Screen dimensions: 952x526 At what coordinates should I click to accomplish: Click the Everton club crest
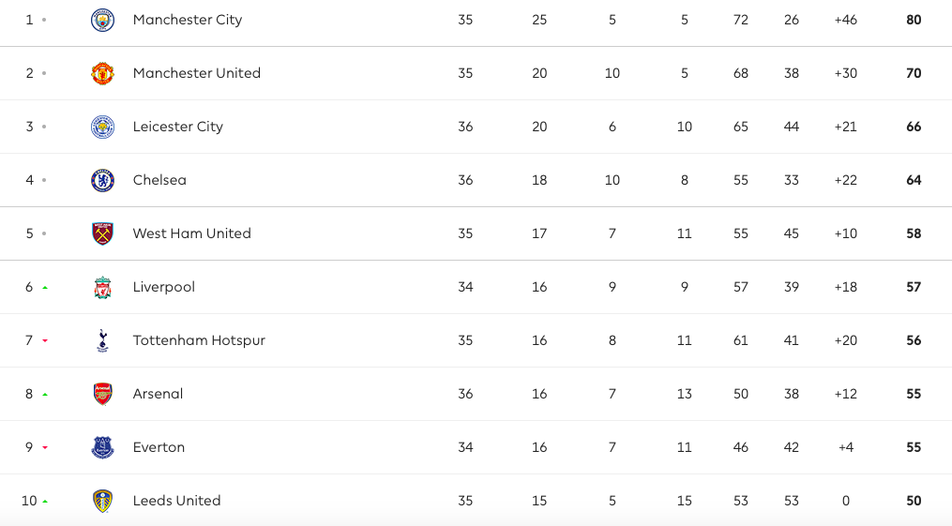pyautogui.click(x=102, y=447)
